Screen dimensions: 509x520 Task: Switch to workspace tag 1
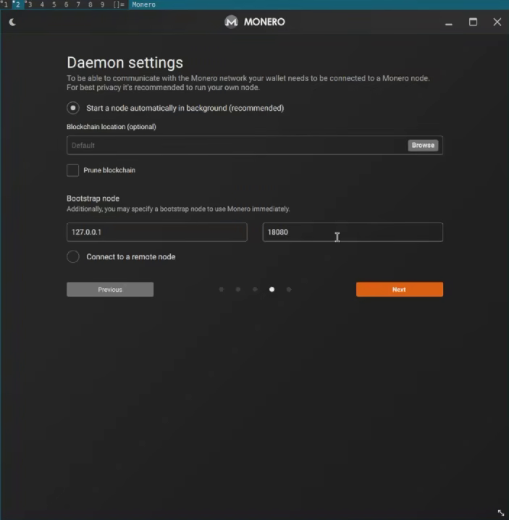coord(4,4)
